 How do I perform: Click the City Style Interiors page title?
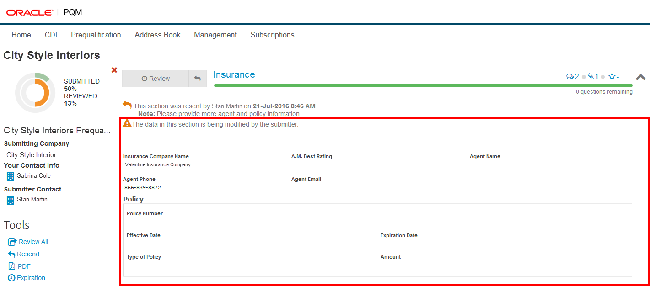coord(52,55)
